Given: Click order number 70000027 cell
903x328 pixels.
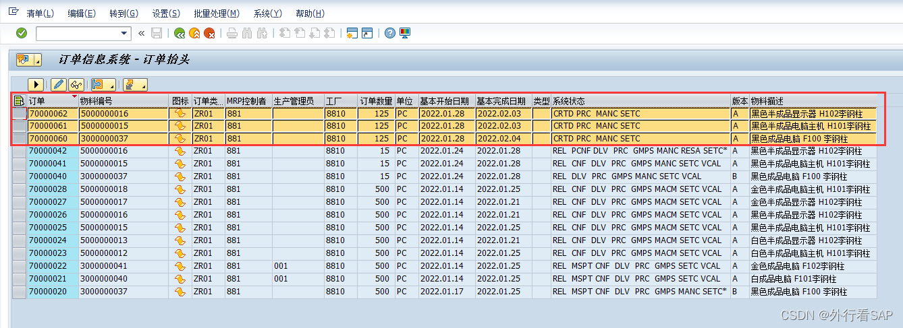Looking at the screenshot, I should pyautogui.click(x=53, y=202).
